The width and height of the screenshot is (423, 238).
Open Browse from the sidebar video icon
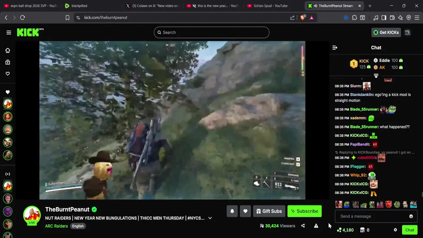(x=8, y=62)
